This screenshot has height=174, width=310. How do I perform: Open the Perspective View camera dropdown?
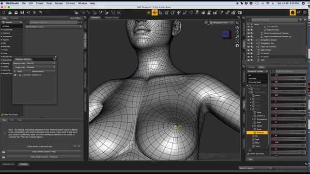(x=222, y=23)
